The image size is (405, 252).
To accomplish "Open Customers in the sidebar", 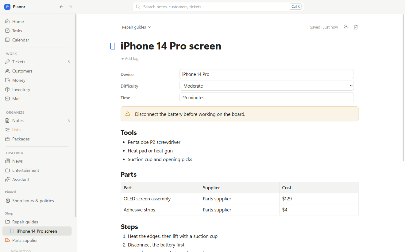I will click(x=37, y=71).
